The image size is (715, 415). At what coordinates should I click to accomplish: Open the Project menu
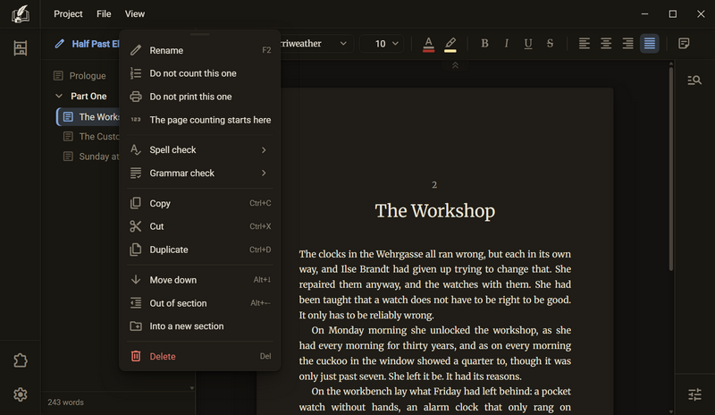pyautogui.click(x=68, y=14)
